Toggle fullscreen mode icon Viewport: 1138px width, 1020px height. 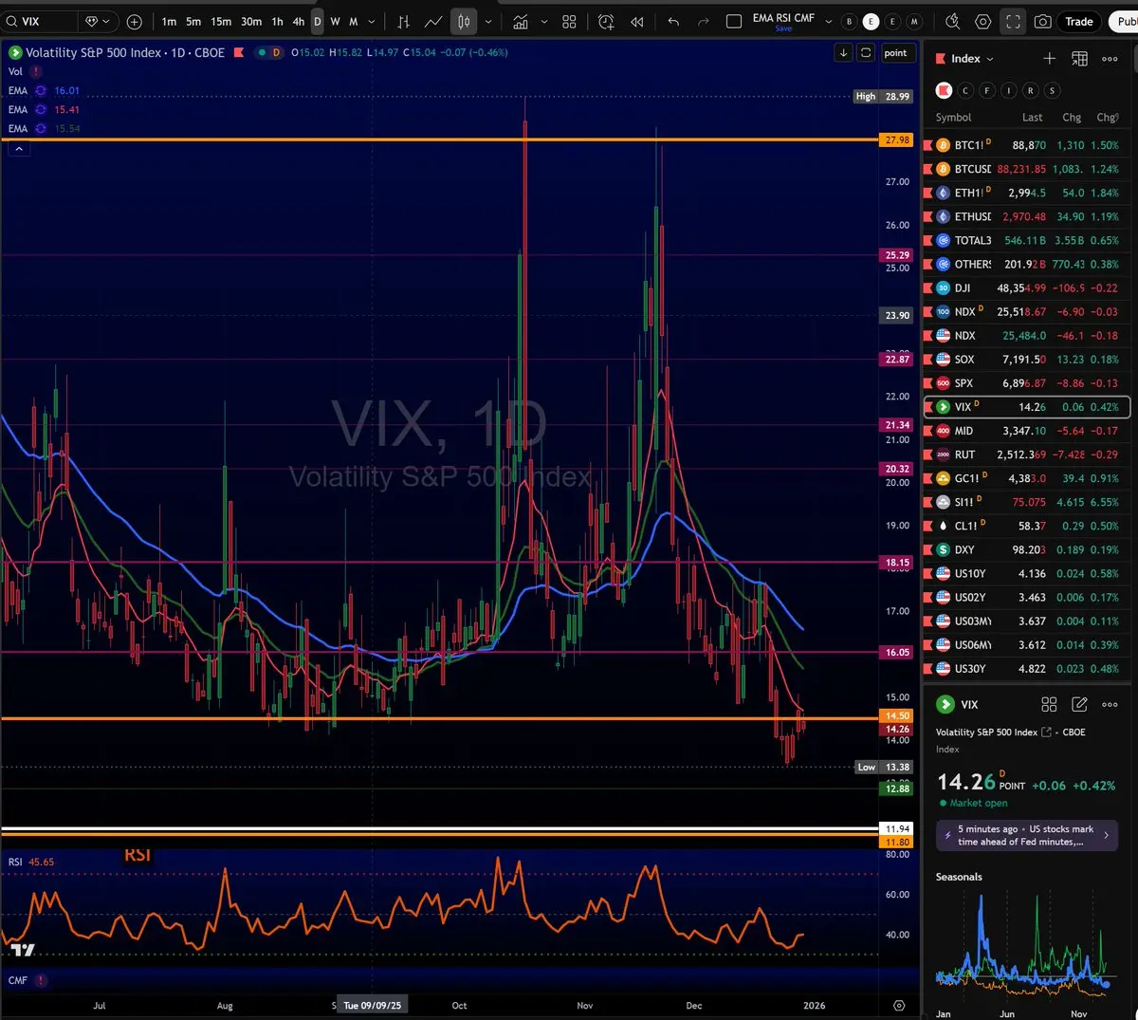coord(1013,21)
